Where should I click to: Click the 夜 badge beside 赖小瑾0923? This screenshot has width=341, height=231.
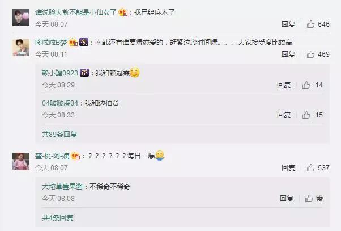[x=84, y=73]
